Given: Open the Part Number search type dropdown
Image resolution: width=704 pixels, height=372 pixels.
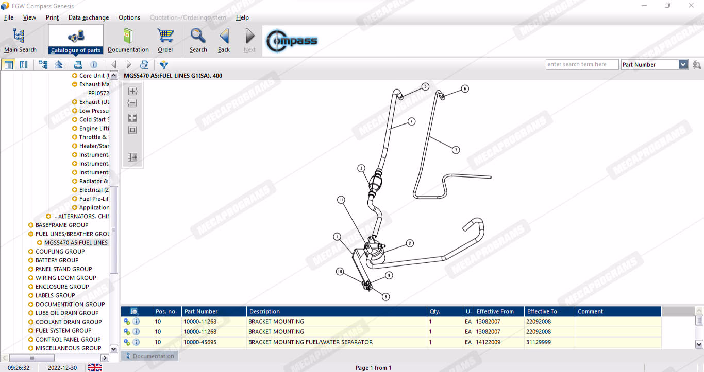Looking at the screenshot, I should [x=683, y=65].
